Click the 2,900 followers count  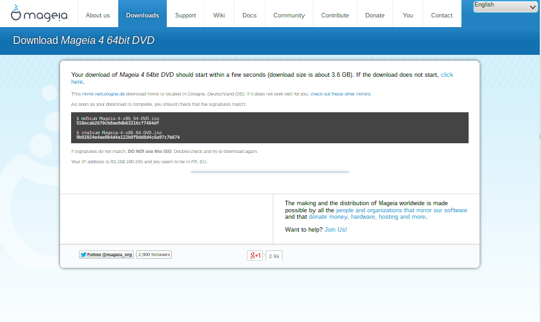pyautogui.click(x=154, y=254)
